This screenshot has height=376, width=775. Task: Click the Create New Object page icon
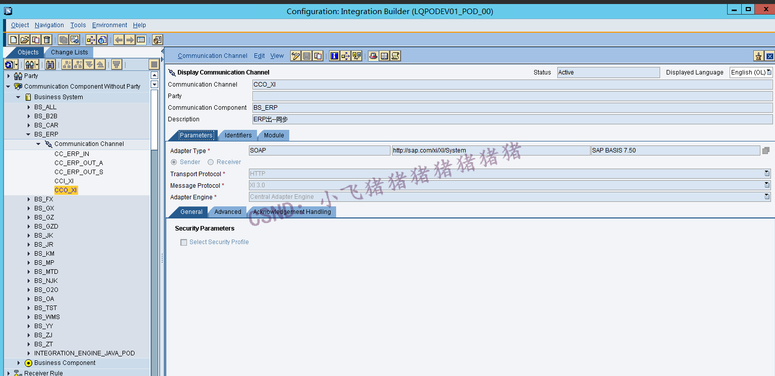point(13,39)
